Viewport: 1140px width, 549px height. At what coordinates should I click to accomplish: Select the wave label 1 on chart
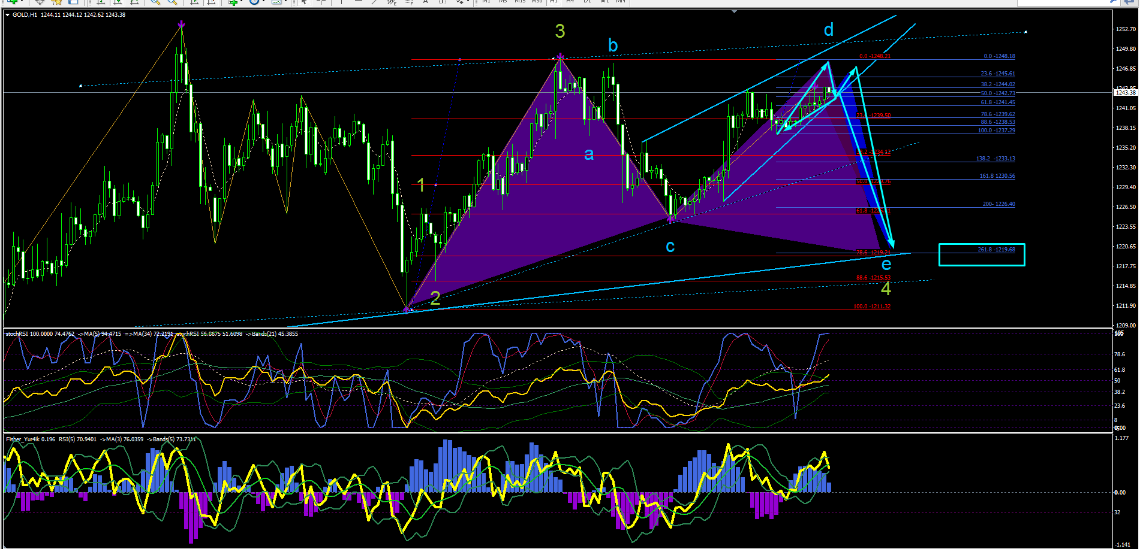coord(421,185)
